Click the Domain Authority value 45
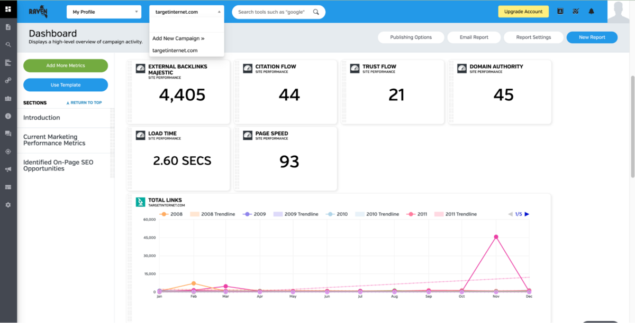Image resolution: width=635 pixels, height=323 pixels. tap(503, 95)
